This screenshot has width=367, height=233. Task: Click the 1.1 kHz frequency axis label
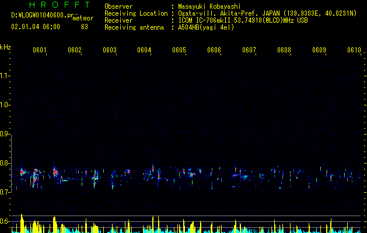tap(5, 76)
